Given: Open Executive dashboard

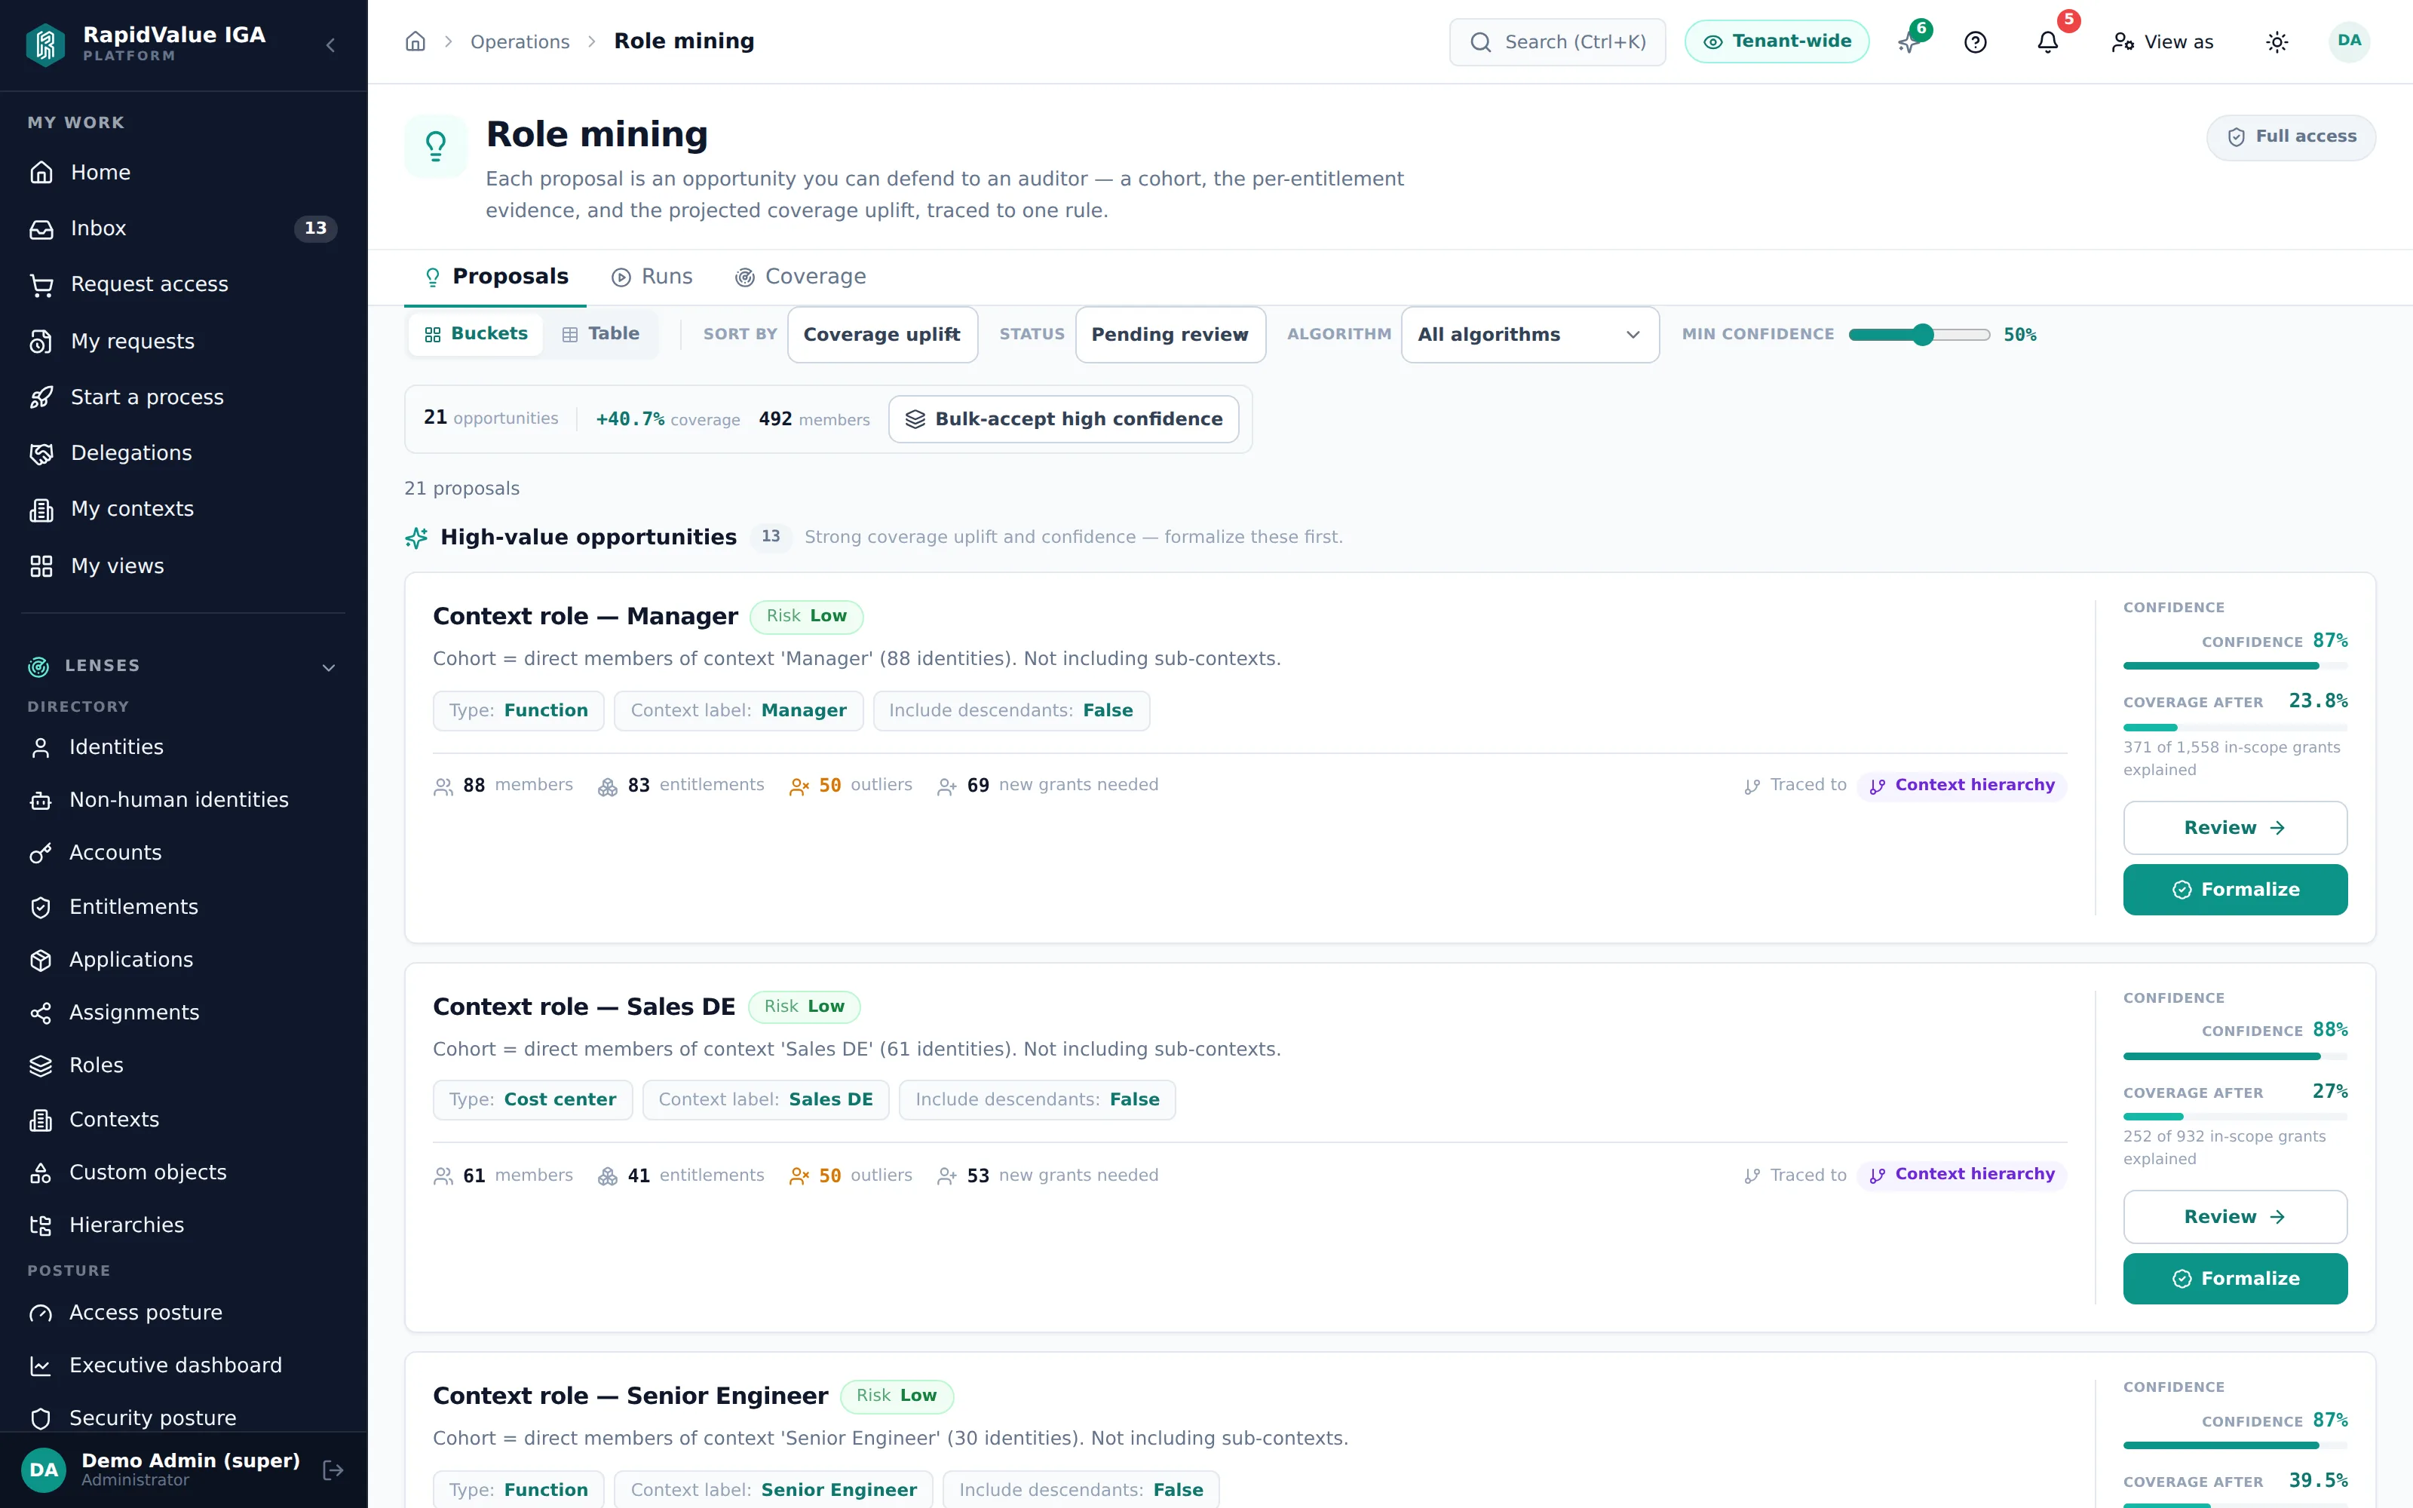Looking at the screenshot, I should [x=183, y=1365].
